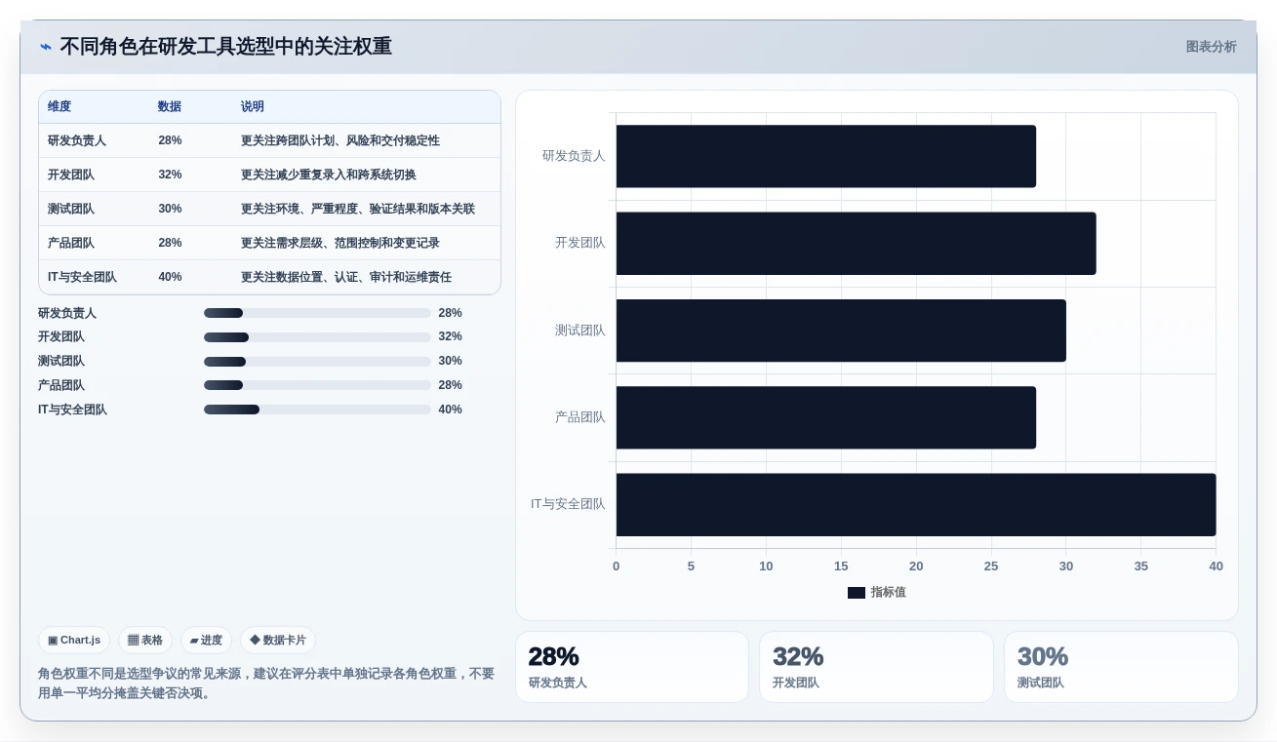Select the 表格 tag chip
This screenshot has width=1277, height=742.
point(145,641)
